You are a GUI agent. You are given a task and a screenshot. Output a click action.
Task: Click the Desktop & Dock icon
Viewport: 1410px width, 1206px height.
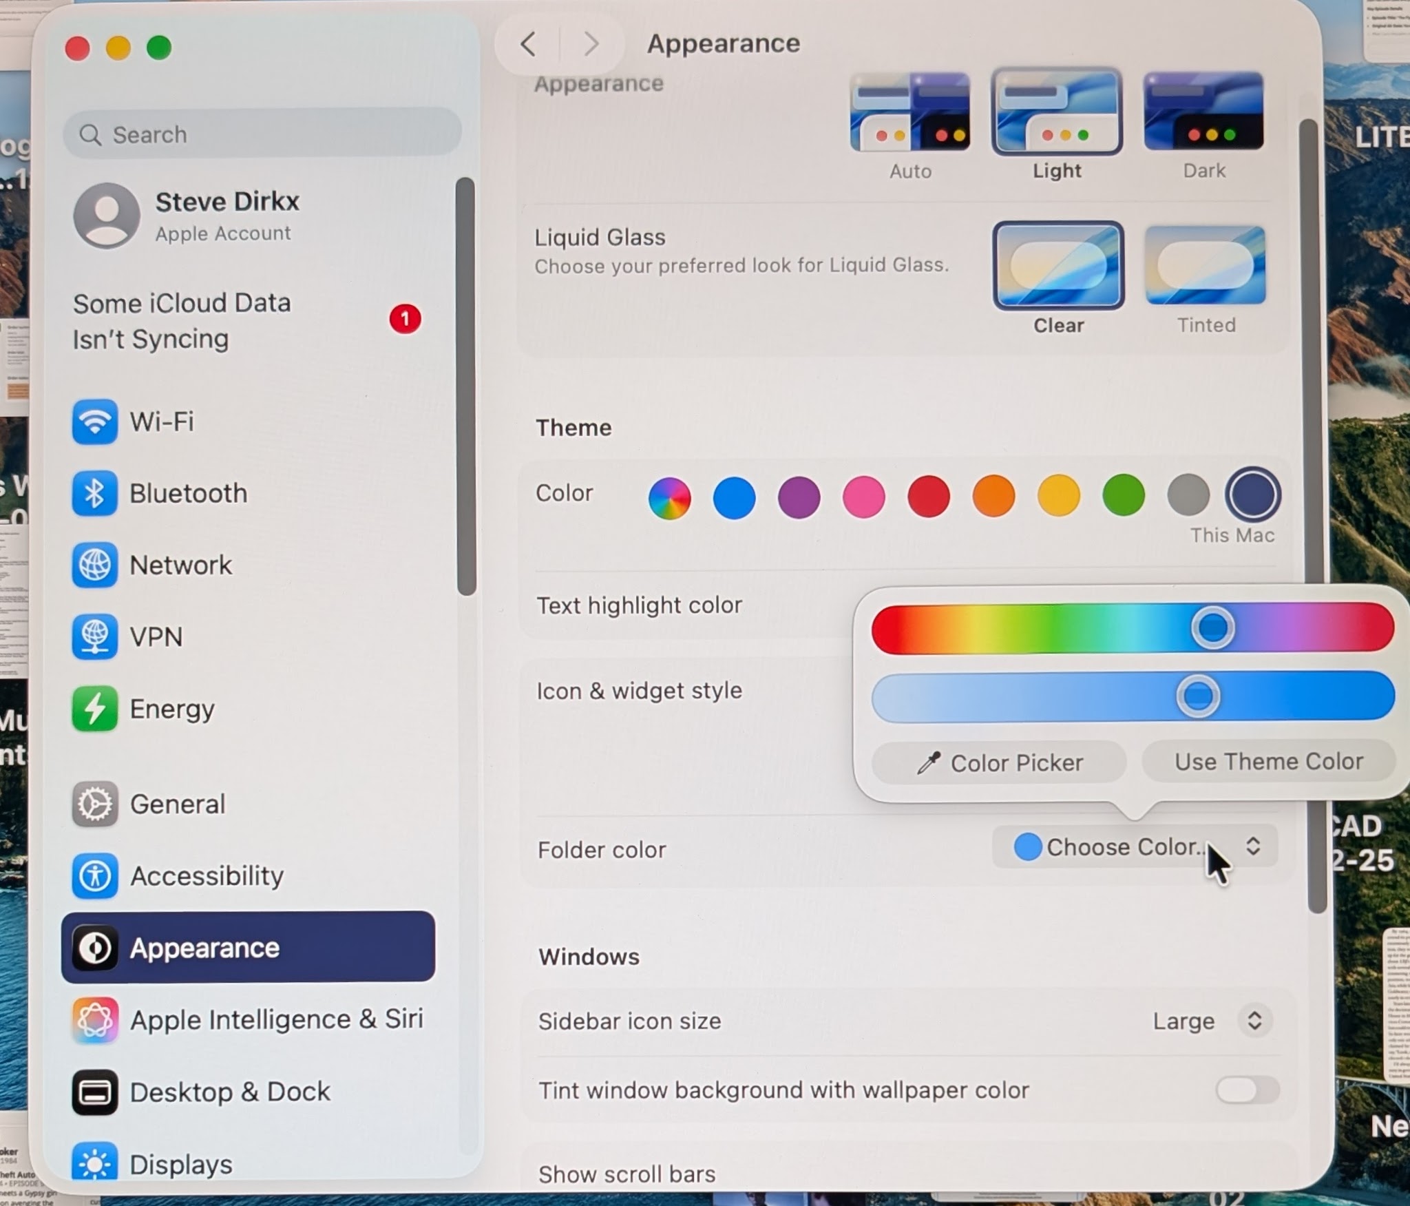94,1092
